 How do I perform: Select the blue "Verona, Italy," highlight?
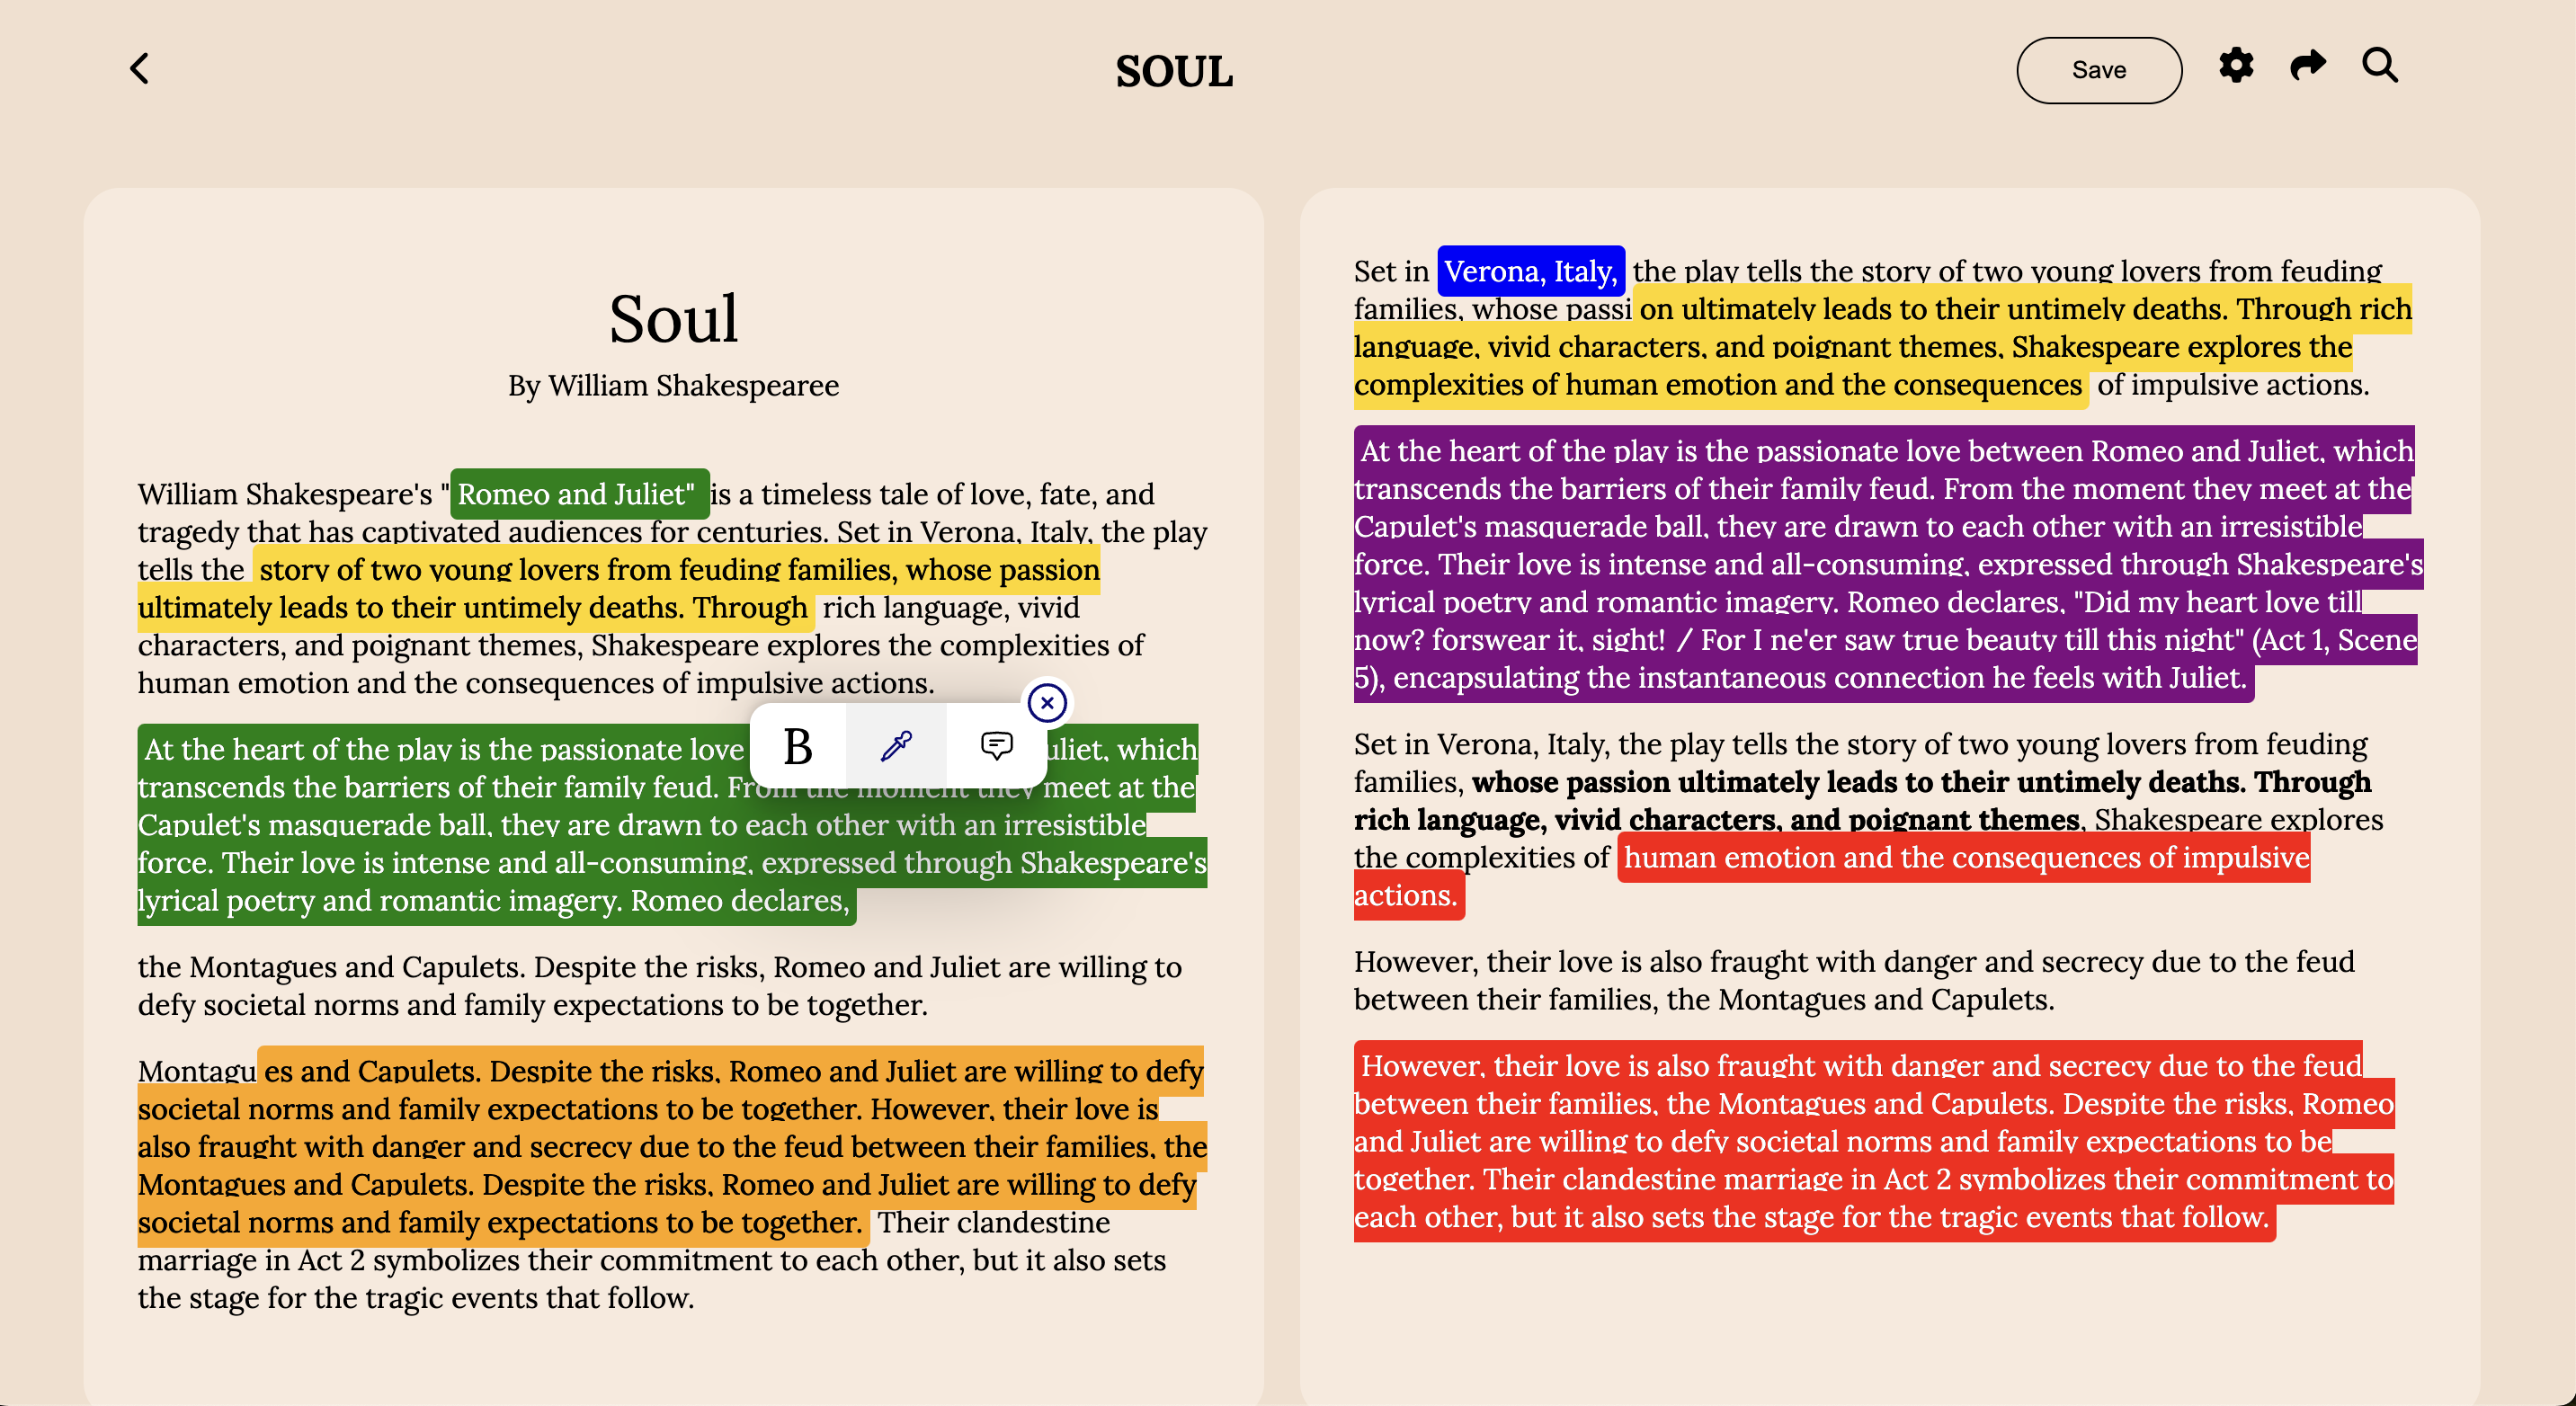[x=1530, y=271]
